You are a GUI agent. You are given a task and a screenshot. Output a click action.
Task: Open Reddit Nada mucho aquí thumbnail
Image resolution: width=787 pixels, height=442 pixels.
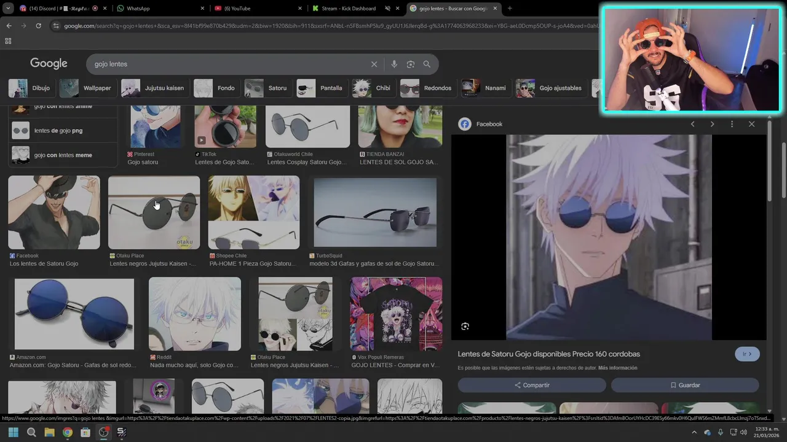tap(195, 314)
